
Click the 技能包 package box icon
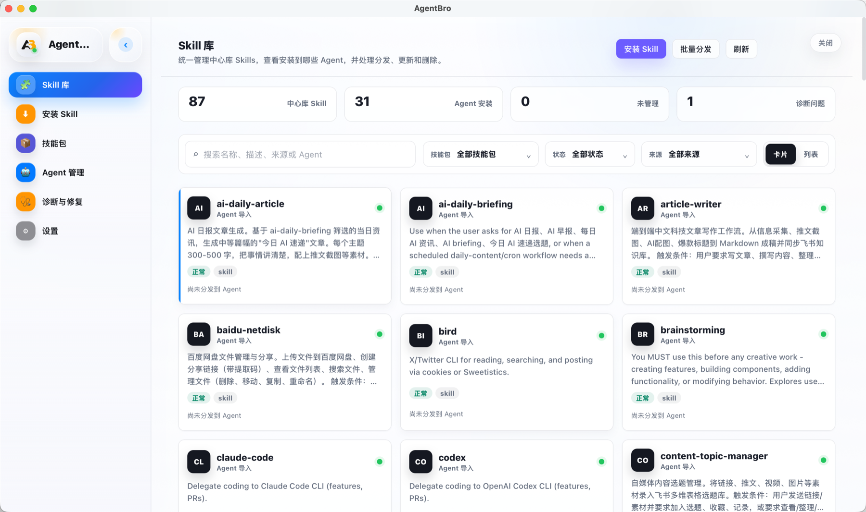pos(25,143)
